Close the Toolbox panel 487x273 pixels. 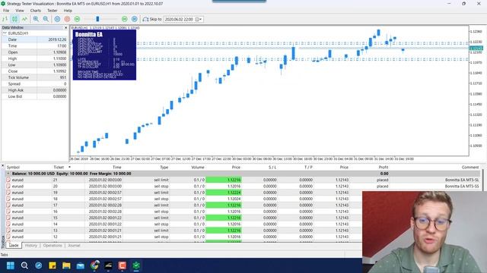coord(3,166)
